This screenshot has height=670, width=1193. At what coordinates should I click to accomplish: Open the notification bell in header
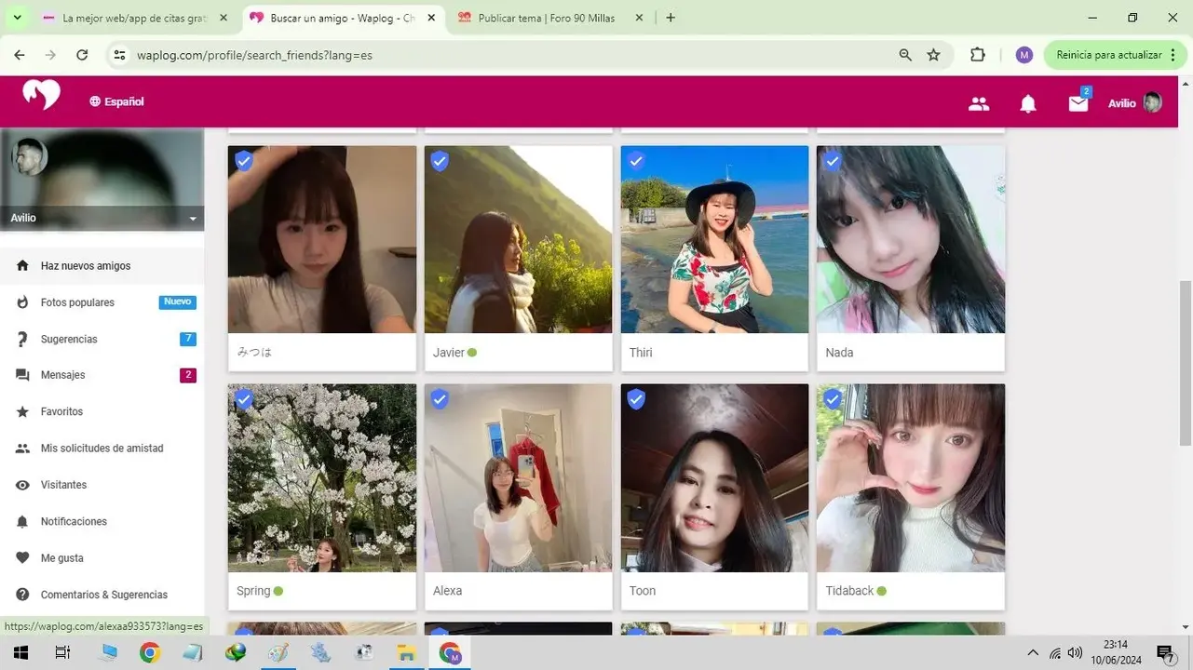coord(1028,104)
